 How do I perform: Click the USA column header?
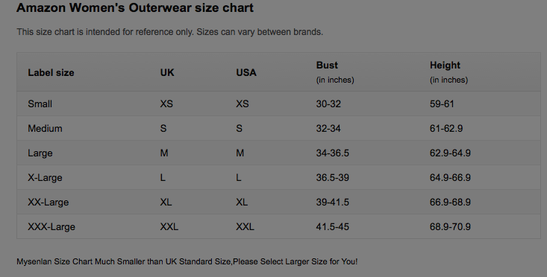[246, 73]
